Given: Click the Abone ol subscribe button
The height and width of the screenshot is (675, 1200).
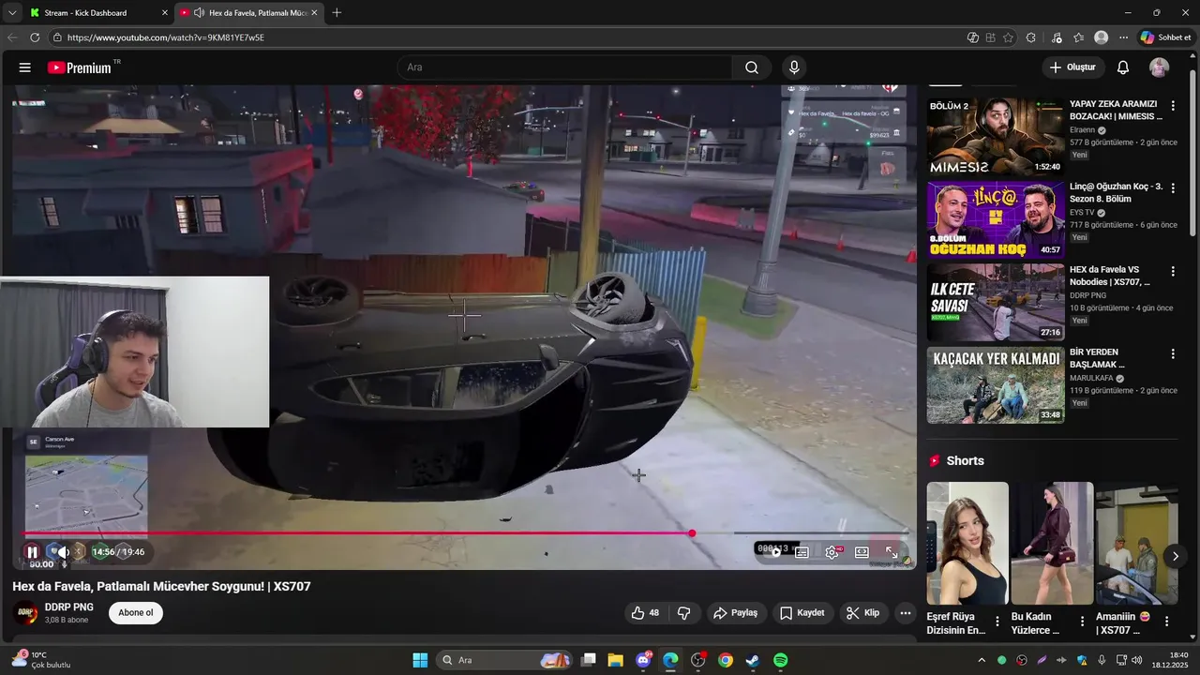Looking at the screenshot, I should tap(136, 613).
